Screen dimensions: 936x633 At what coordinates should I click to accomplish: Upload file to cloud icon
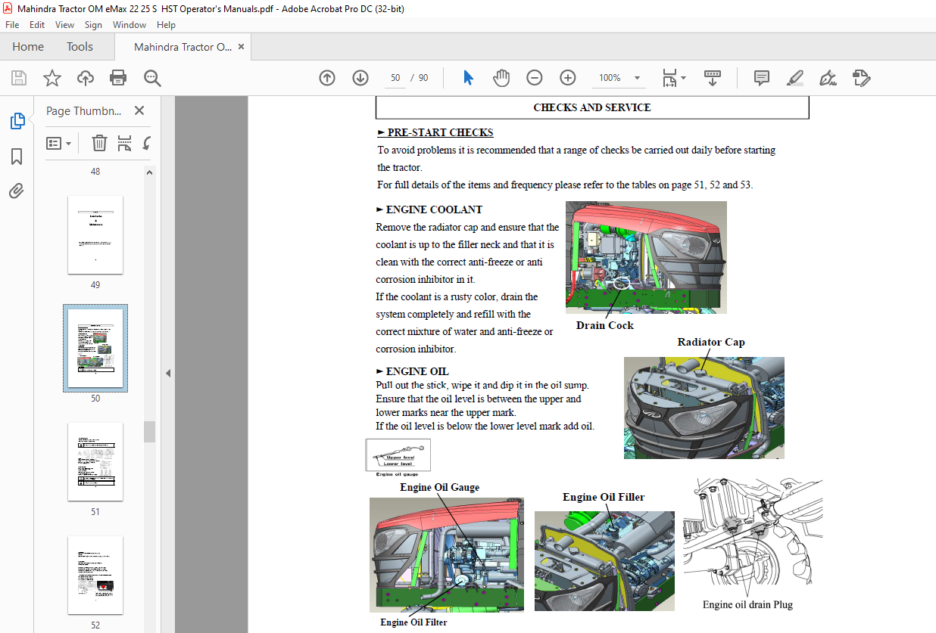(x=86, y=78)
